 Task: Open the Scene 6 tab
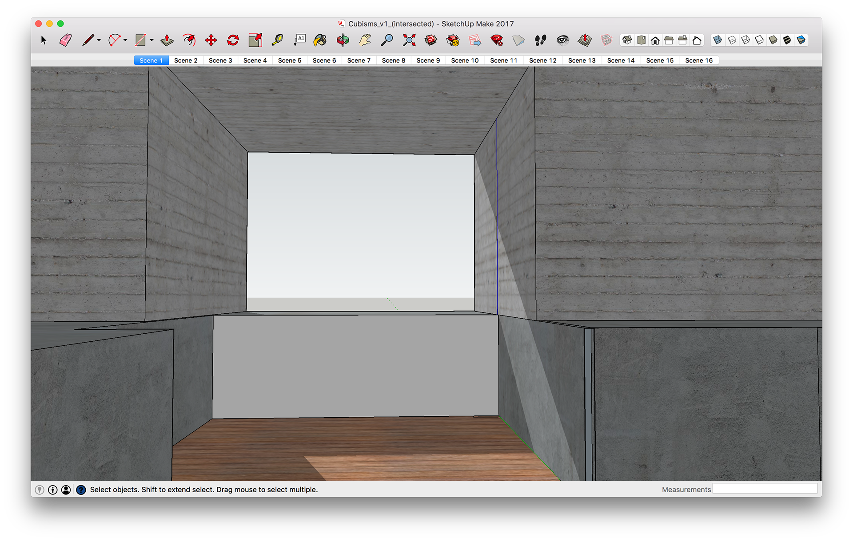tap(324, 60)
